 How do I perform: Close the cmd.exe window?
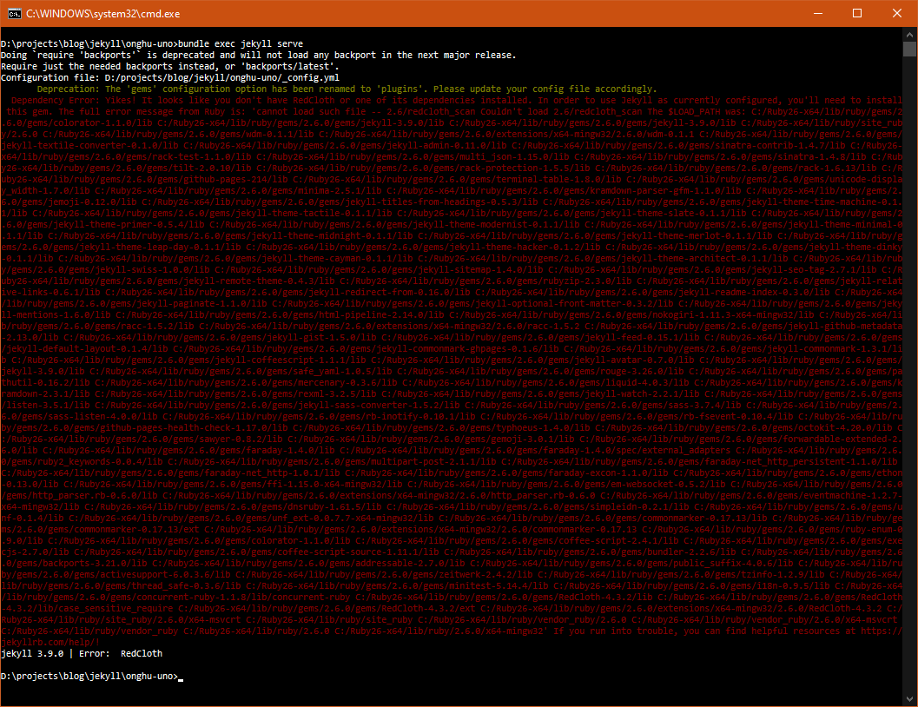pyautogui.click(x=896, y=14)
